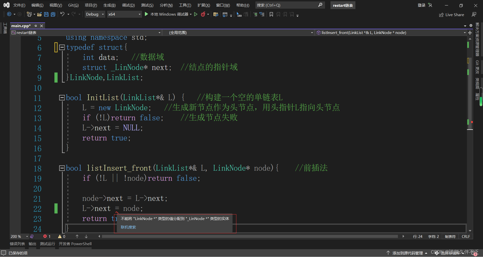Go to next issue with down arrow
Screen dimensions: 483x257
tap(86, 236)
